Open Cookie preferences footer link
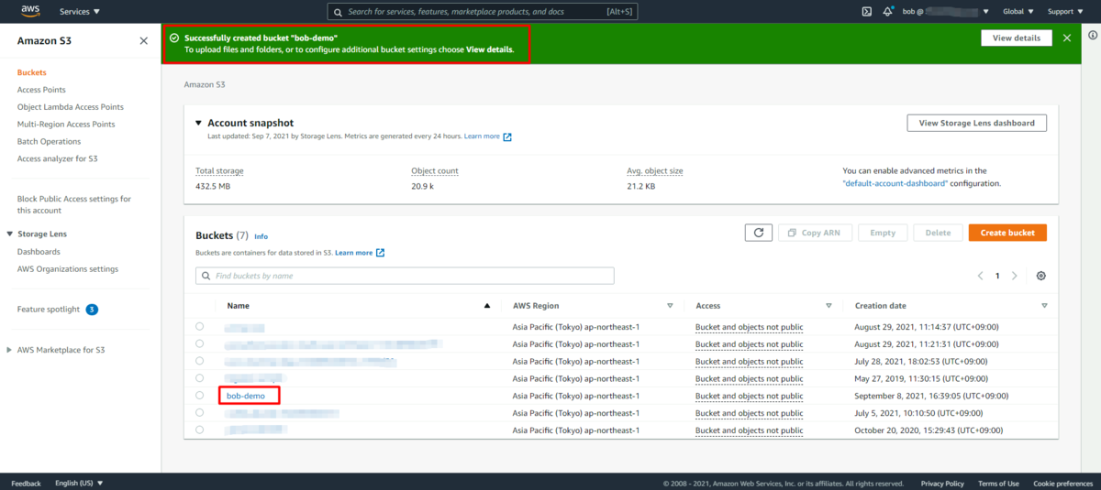The height and width of the screenshot is (490, 1101). (x=1062, y=484)
